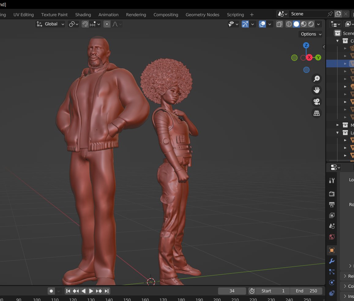
Task: Switch to the UV Editing workspace
Action: [x=24, y=15]
